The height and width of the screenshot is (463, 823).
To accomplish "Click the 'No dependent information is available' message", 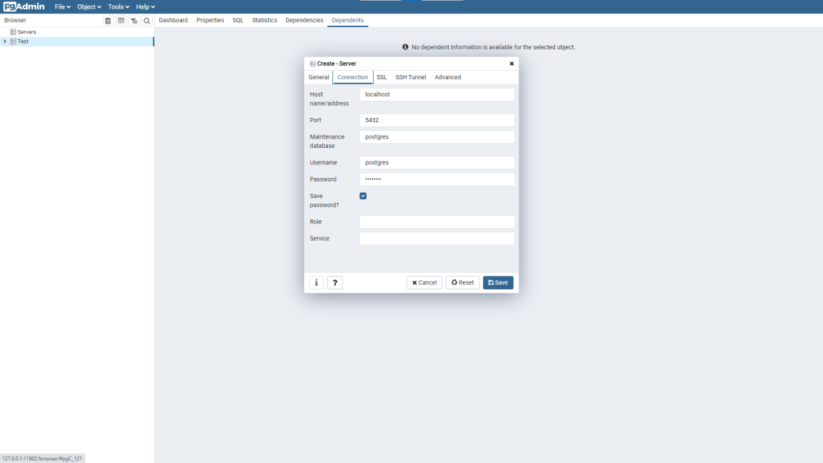I will tap(494, 47).
